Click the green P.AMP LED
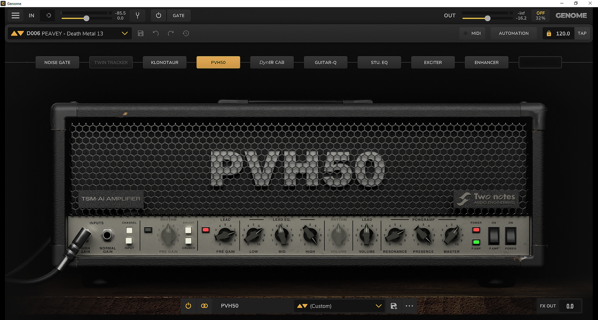The height and width of the screenshot is (320, 598). (476, 242)
